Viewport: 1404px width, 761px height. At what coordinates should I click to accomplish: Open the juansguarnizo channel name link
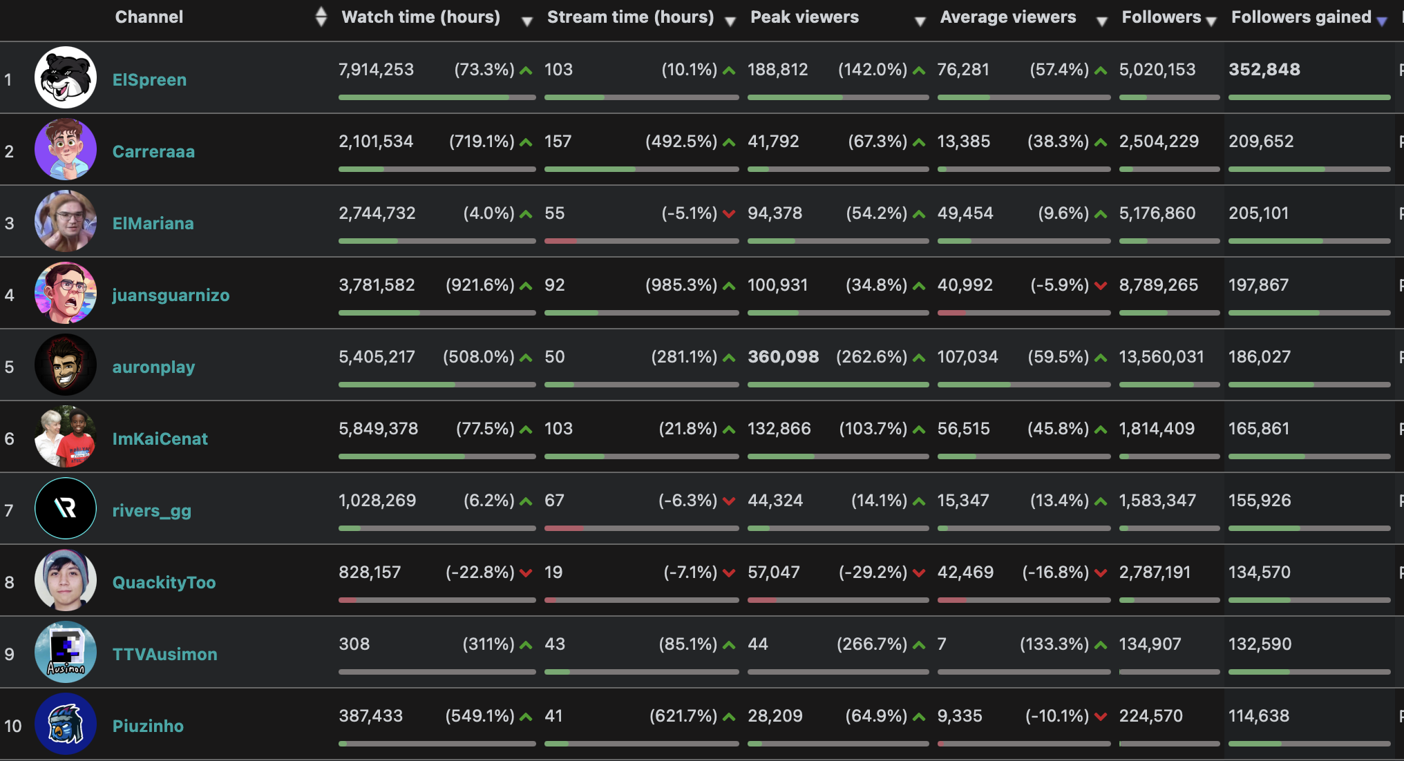point(171,295)
